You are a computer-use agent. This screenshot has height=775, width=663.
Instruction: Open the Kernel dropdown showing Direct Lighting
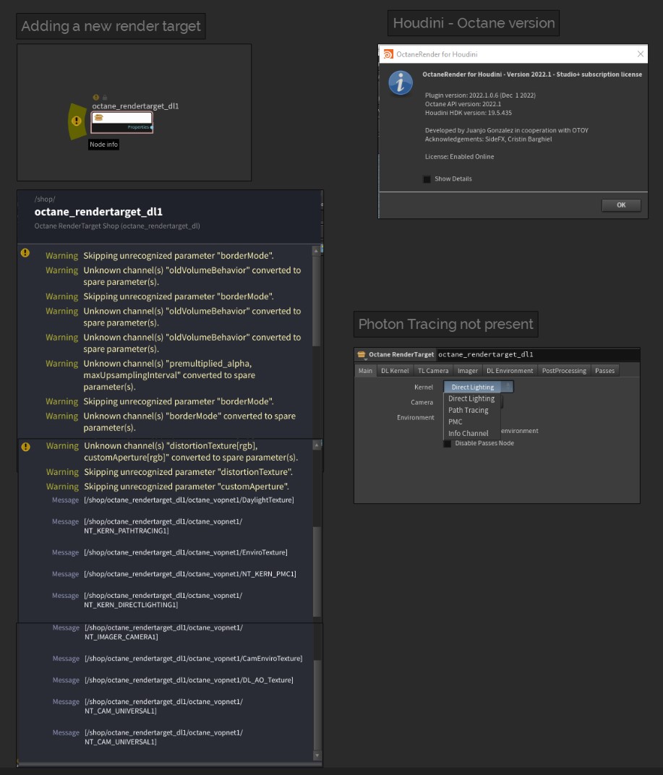pyautogui.click(x=479, y=387)
